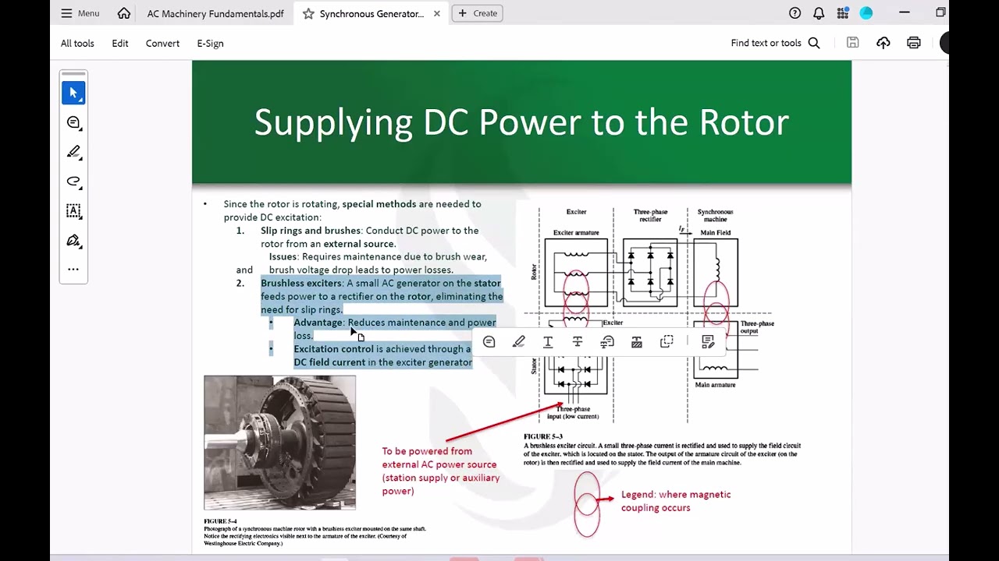The width and height of the screenshot is (999, 561).
Task: Click copy selection icon in floating toolbar
Action: (667, 342)
